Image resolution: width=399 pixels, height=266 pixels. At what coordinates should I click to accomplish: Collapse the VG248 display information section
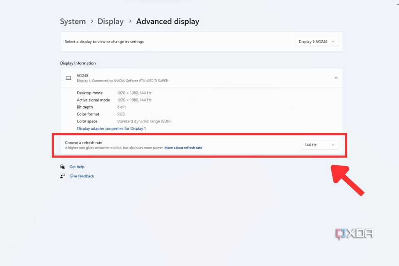click(x=336, y=78)
